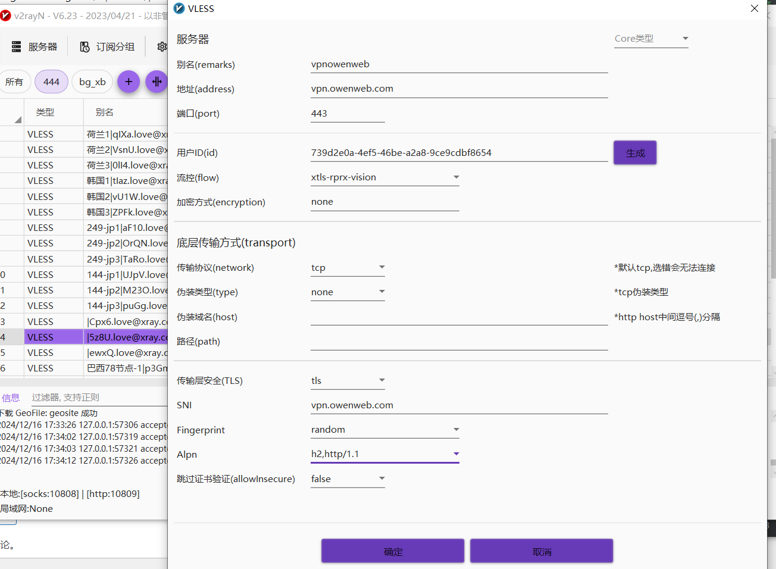Screen dimensions: 776x569
Task: Select the server row 249-jp2|OrQN.love
Action: 84,243
